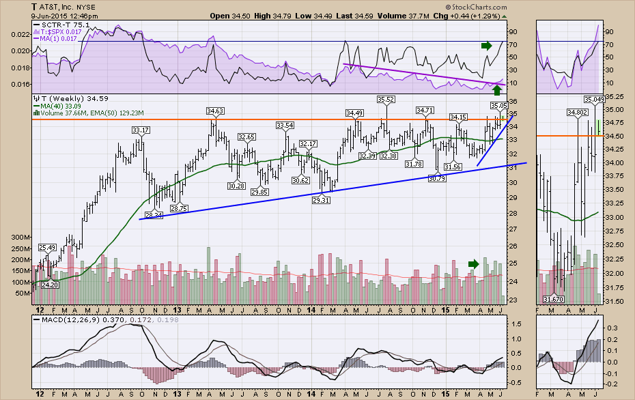Screen dimensions: 635x400
Task: Click the 29.85 low price label
Action: (x=259, y=192)
